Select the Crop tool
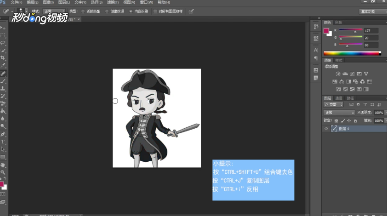 [x=3, y=58]
